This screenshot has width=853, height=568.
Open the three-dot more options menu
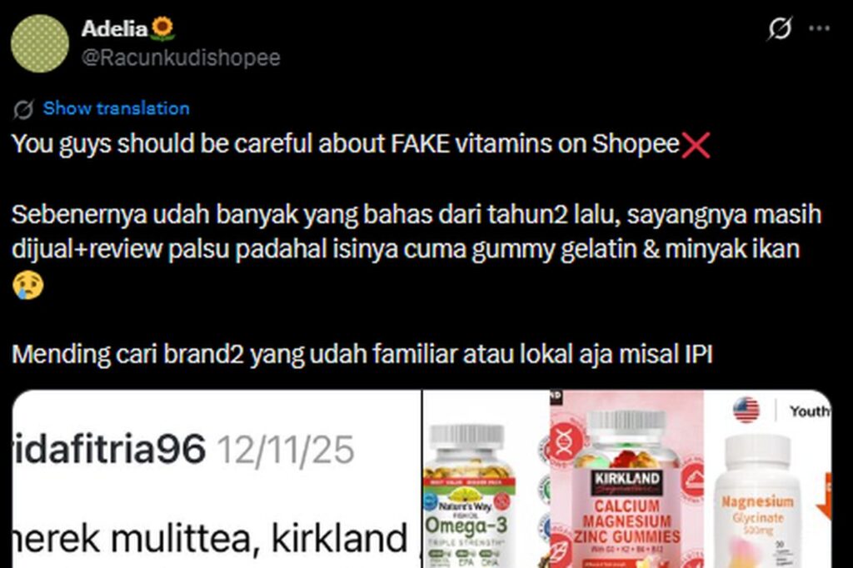pyautogui.click(x=820, y=28)
